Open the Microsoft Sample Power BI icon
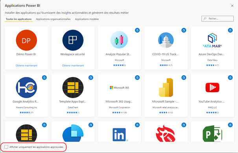The image size is (238, 153). (x=166, y=87)
